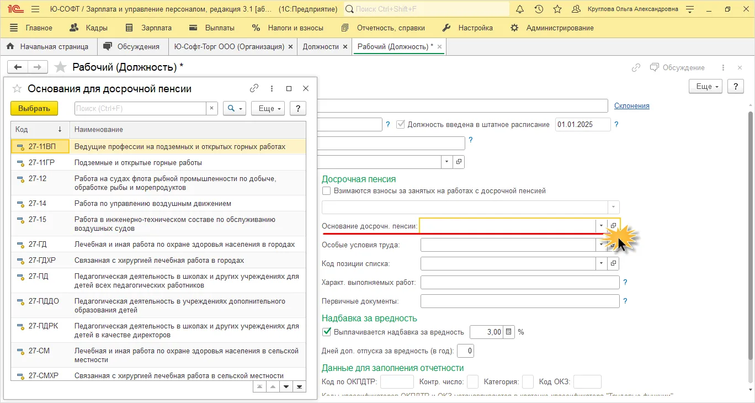This screenshot has height=403, width=755.
Task: Open element icon beside Особые условия труда
Action: point(613,245)
